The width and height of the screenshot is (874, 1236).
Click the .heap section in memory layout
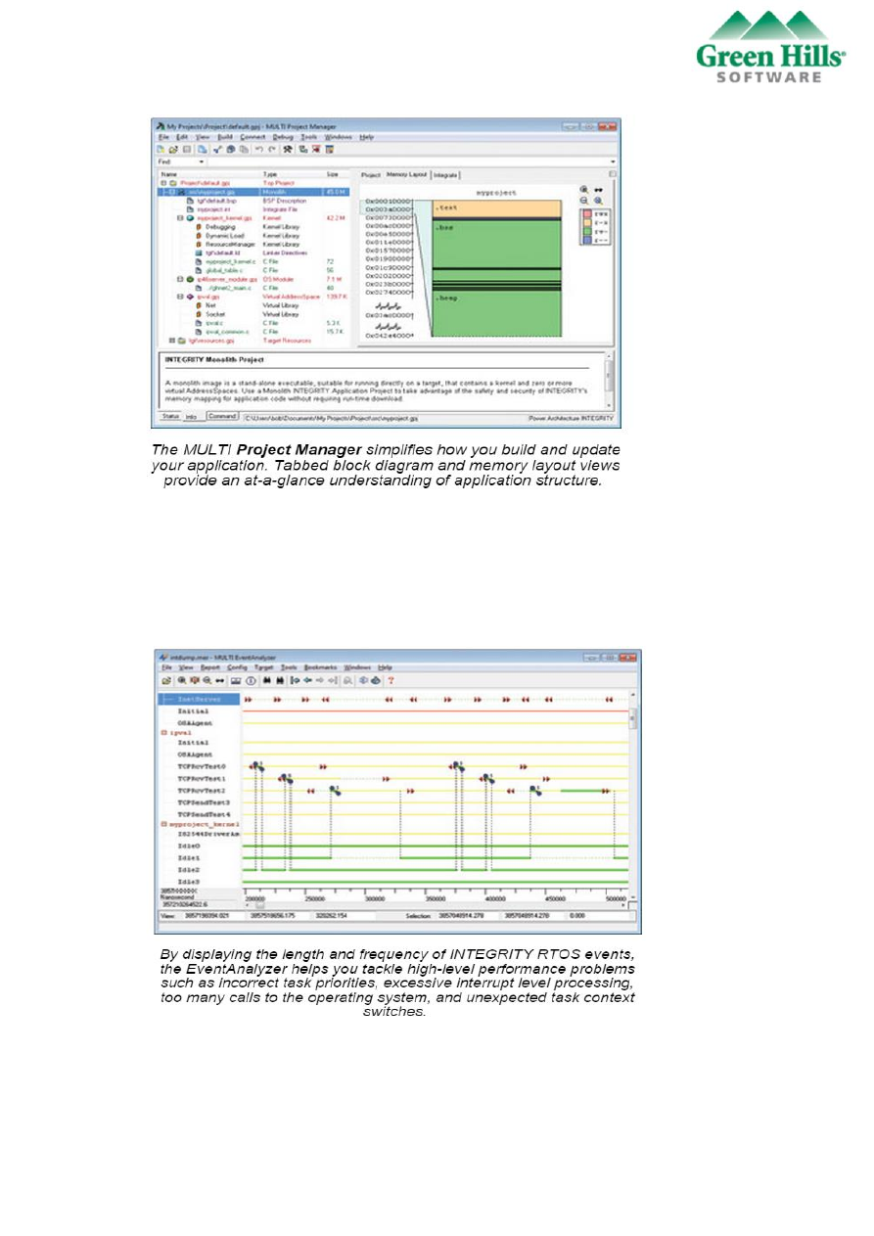(497, 315)
